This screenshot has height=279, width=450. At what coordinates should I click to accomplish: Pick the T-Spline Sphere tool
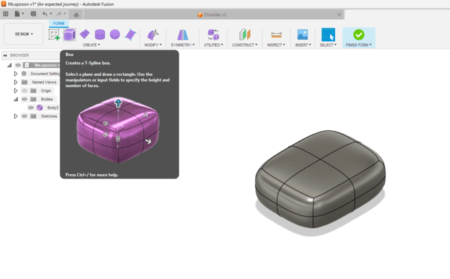[x=115, y=35]
